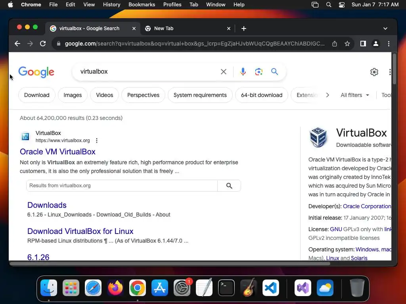Open Google quick settings gear
The image size is (406, 304).
(374, 72)
